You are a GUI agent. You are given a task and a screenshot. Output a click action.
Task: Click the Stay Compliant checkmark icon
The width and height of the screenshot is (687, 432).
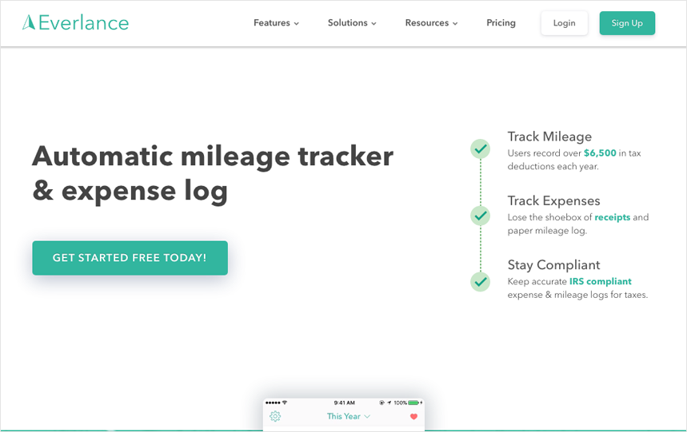[480, 282]
